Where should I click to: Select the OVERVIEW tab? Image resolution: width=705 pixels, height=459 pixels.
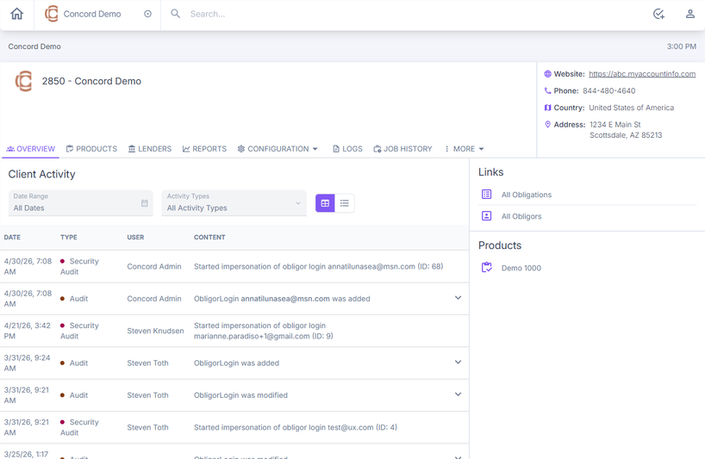coord(30,149)
